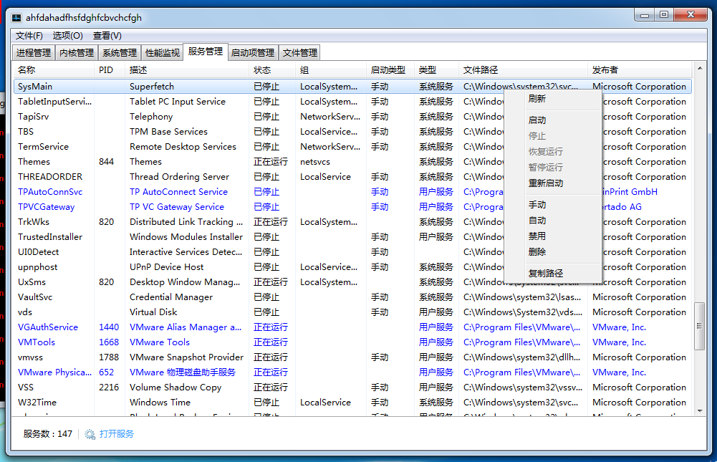Select the W32Time service row
The image size is (717, 462).
(x=352, y=403)
